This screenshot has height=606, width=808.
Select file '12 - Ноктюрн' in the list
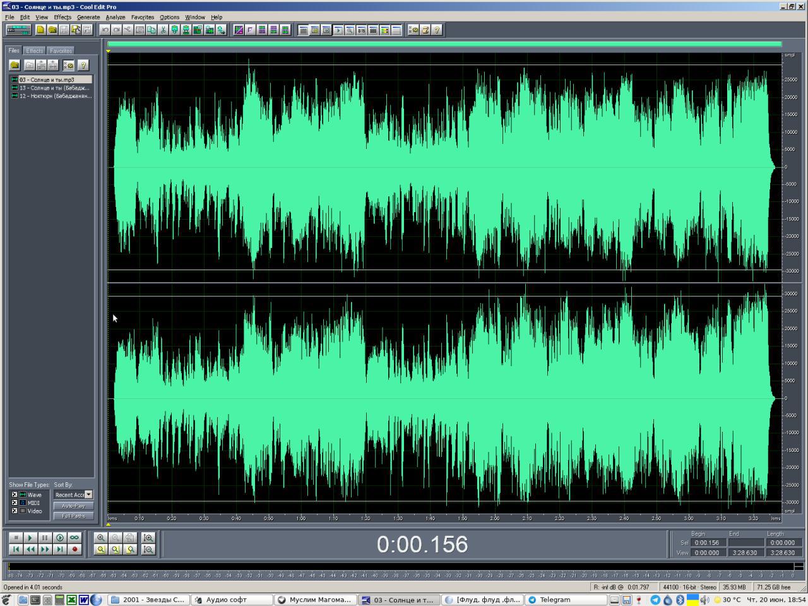tap(52, 96)
